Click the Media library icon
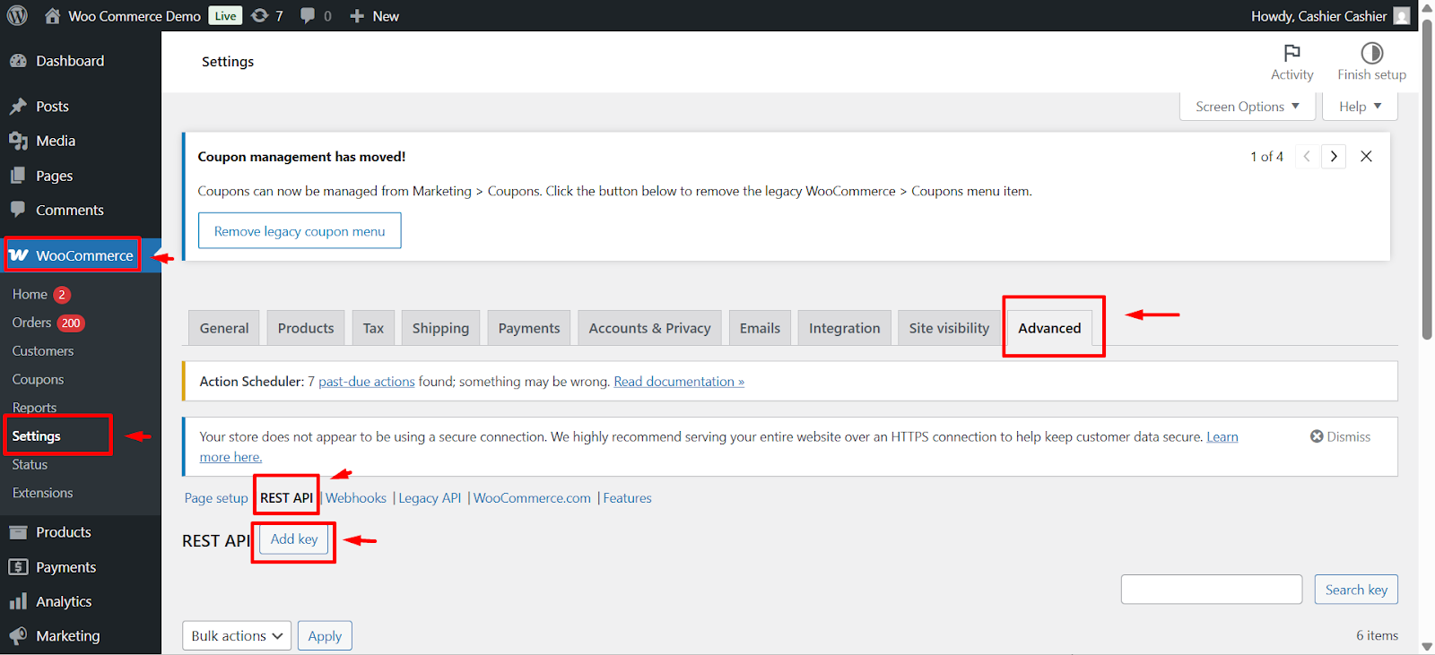 click(x=18, y=141)
